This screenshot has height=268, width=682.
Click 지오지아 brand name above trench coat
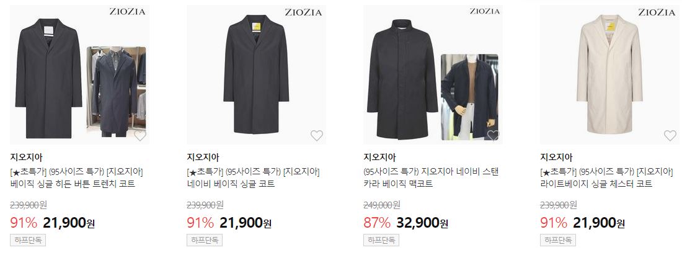[26, 158]
